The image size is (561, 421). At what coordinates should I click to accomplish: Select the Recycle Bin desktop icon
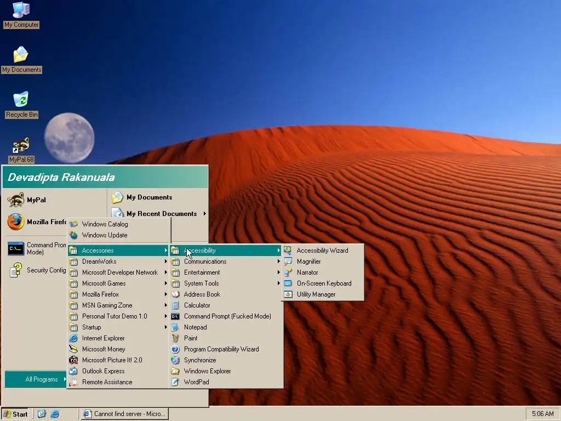click(x=21, y=105)
